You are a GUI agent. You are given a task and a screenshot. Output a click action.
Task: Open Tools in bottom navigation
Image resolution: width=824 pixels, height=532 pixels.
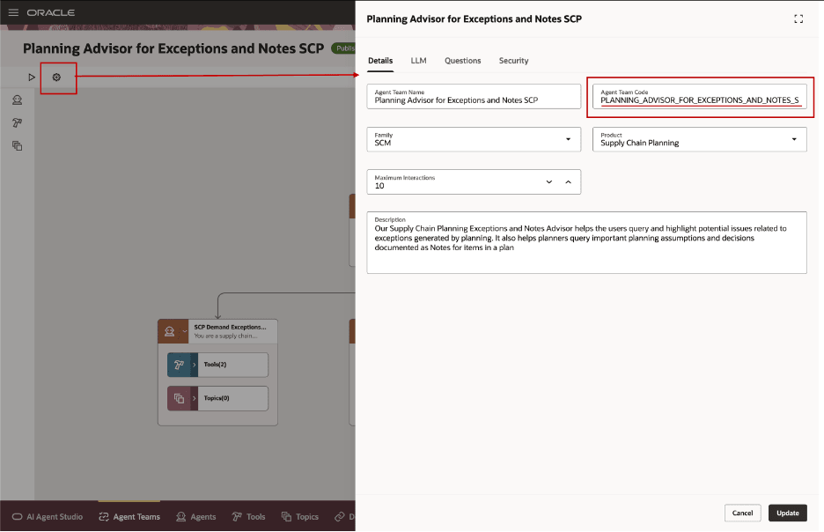pyautogui.click(x=248, y=517)
